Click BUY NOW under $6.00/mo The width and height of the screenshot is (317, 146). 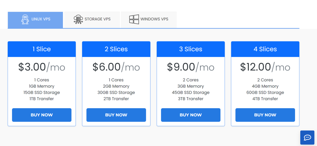(116, 115)
